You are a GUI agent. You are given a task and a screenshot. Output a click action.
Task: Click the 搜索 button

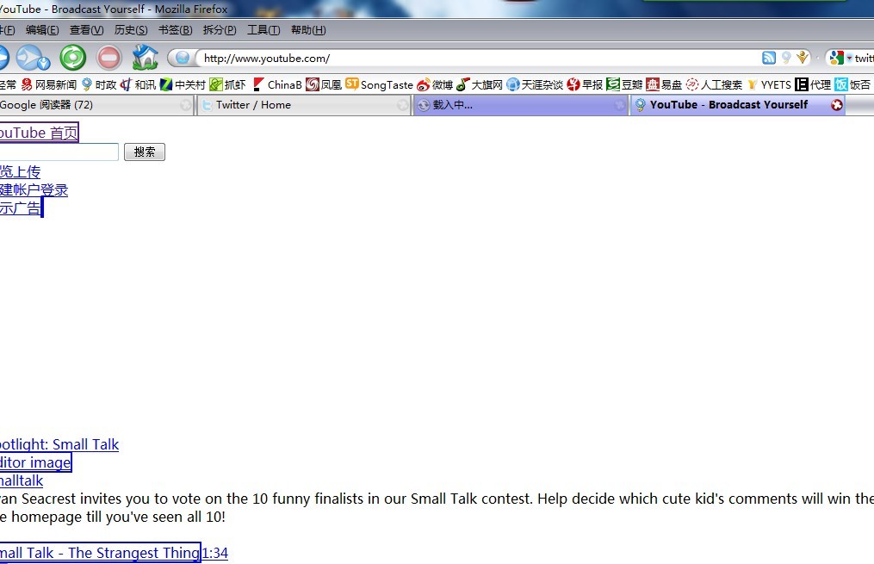[145, 152]
